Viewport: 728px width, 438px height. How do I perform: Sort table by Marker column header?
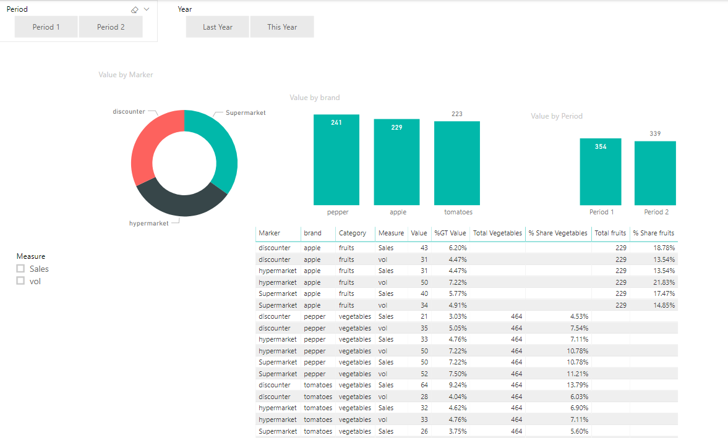coord(269,233)
